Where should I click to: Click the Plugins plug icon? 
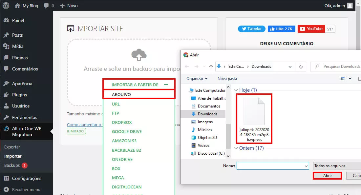6,95
